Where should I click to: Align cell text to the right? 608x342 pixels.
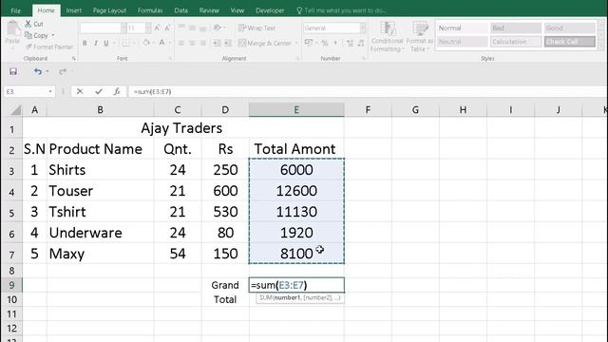202,43
